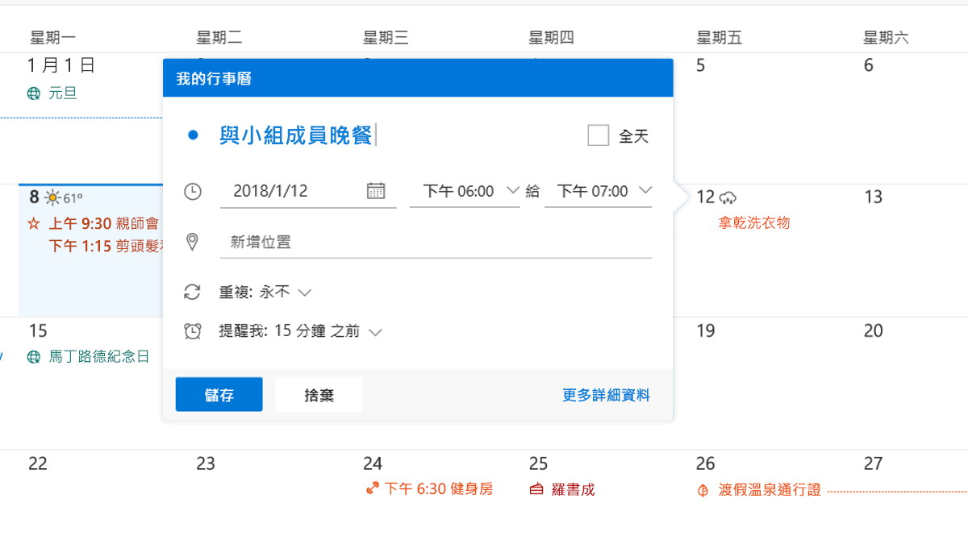The height and width of the screenshot is (544, 968).
Task: Open 更多詳細資料 link
Action: 606,395
